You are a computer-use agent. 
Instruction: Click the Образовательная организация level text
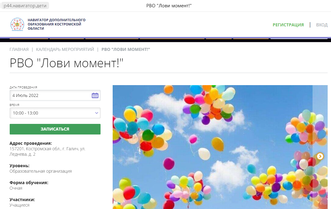41,171
